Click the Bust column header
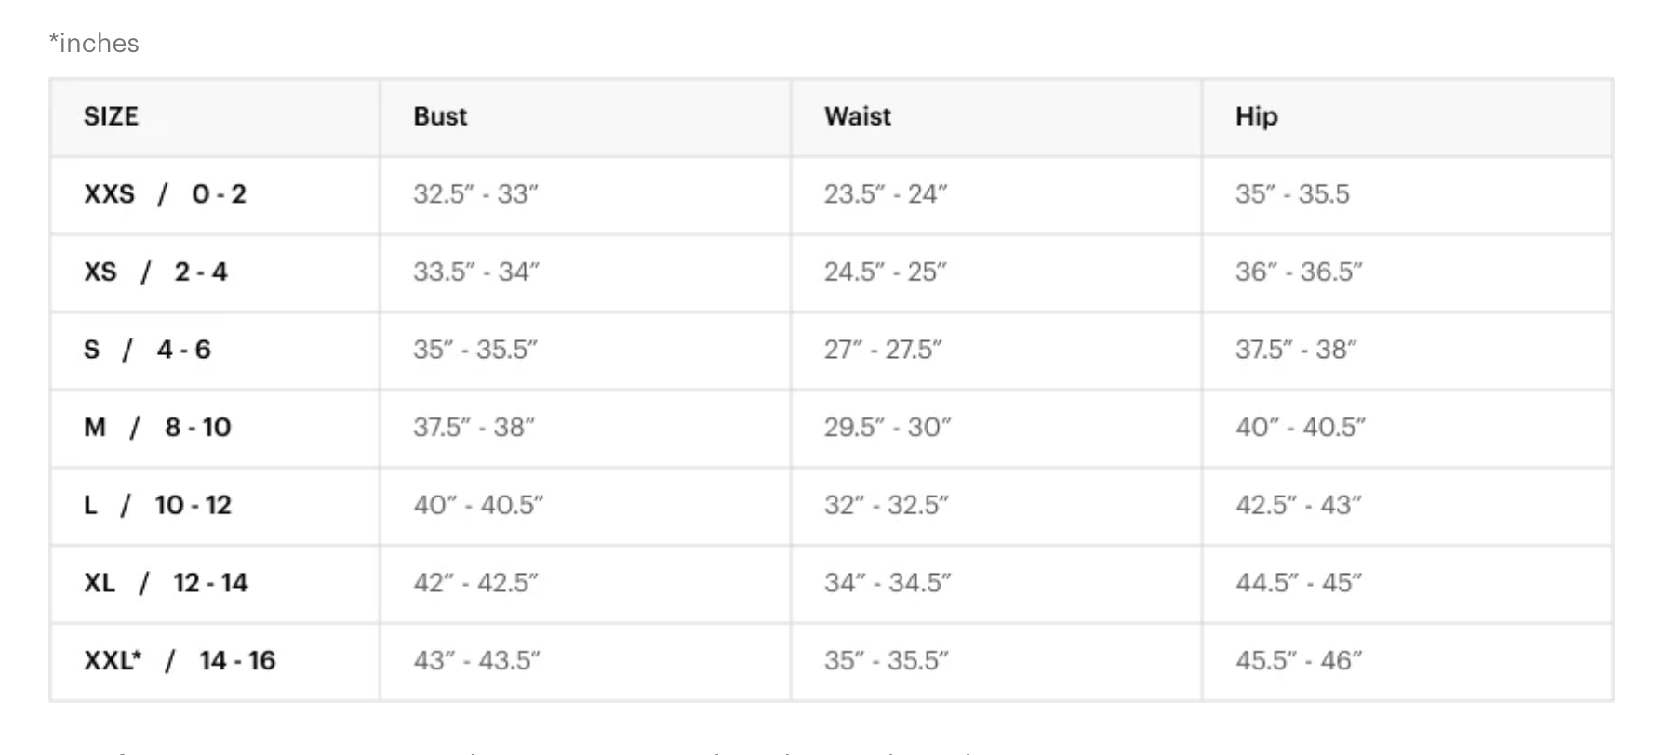The height and width of the screenshot is (755, 1669). click(x=440, y=116)
